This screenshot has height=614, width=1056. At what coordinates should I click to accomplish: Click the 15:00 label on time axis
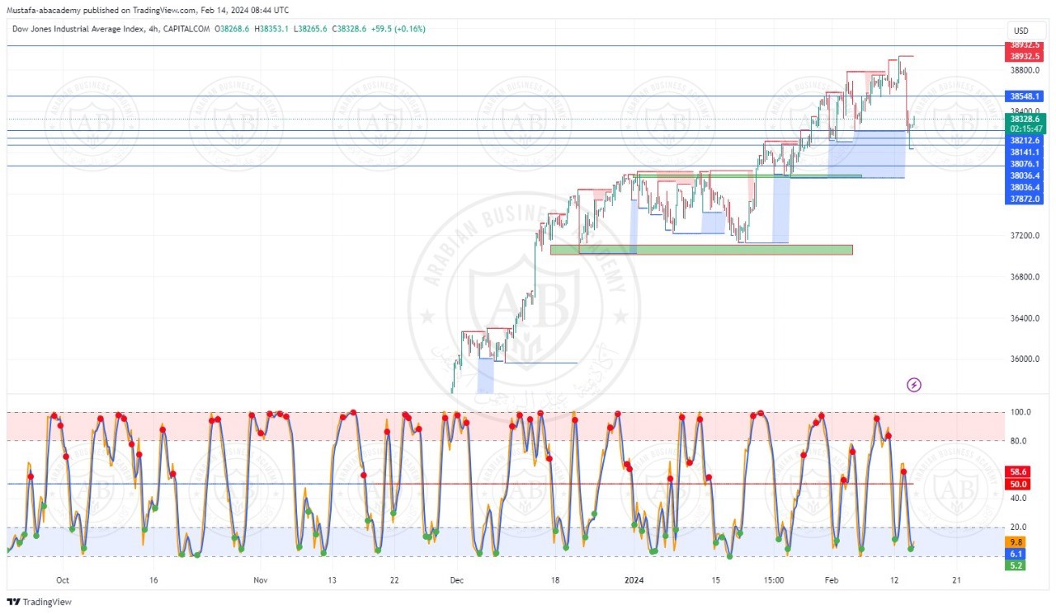point(774,580)
